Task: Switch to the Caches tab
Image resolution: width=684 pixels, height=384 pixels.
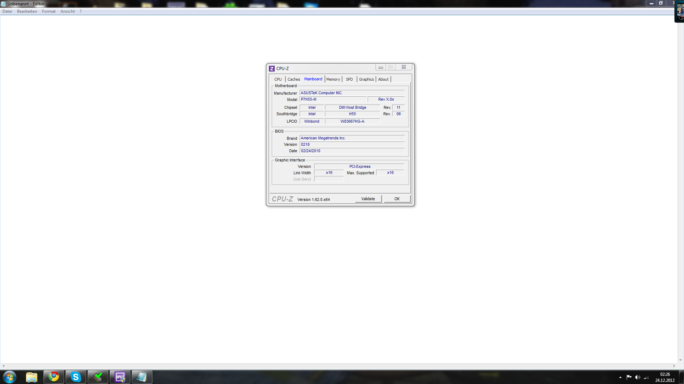Action: [294, 79]
